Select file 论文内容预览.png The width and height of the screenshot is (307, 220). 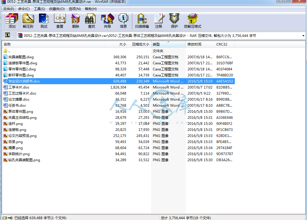tap(22, 136)
